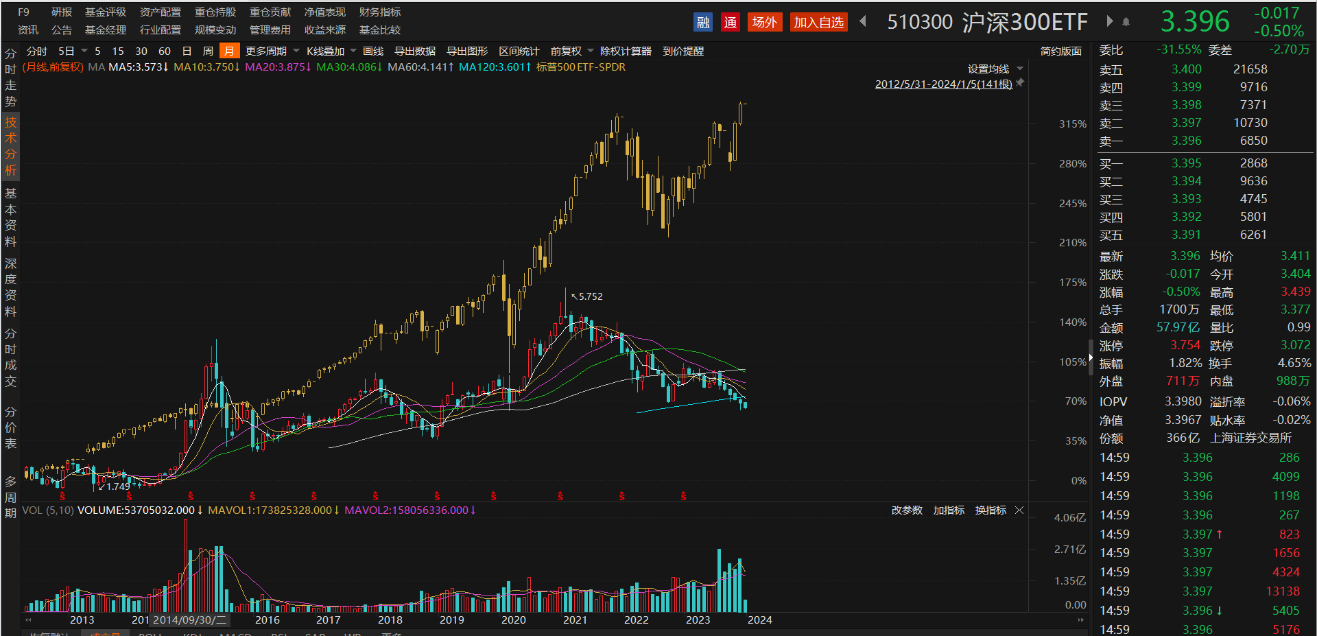Open the 资讯 news menu

click(28, 30)
